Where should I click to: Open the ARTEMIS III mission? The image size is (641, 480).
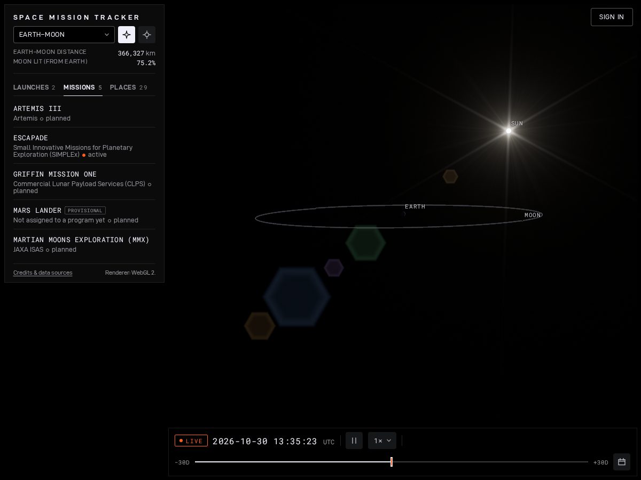pos(84,113)
